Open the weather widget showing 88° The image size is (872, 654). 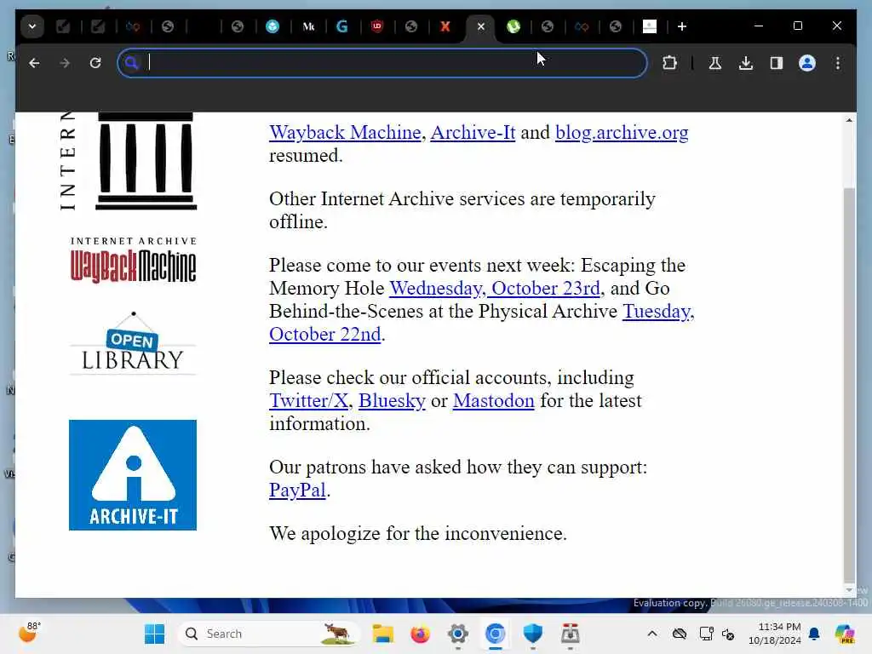[30, 633]
